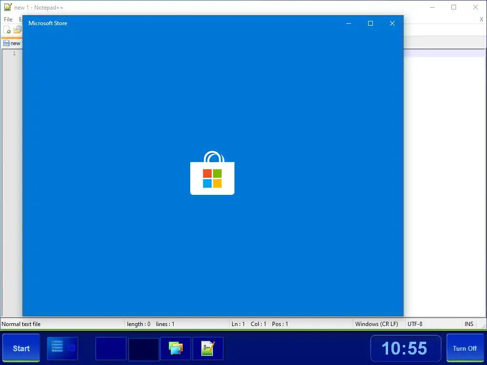This screenshot has width=487, height=365.
Task: Toggle the INS insert mode indicator
Action: (469, 324)
